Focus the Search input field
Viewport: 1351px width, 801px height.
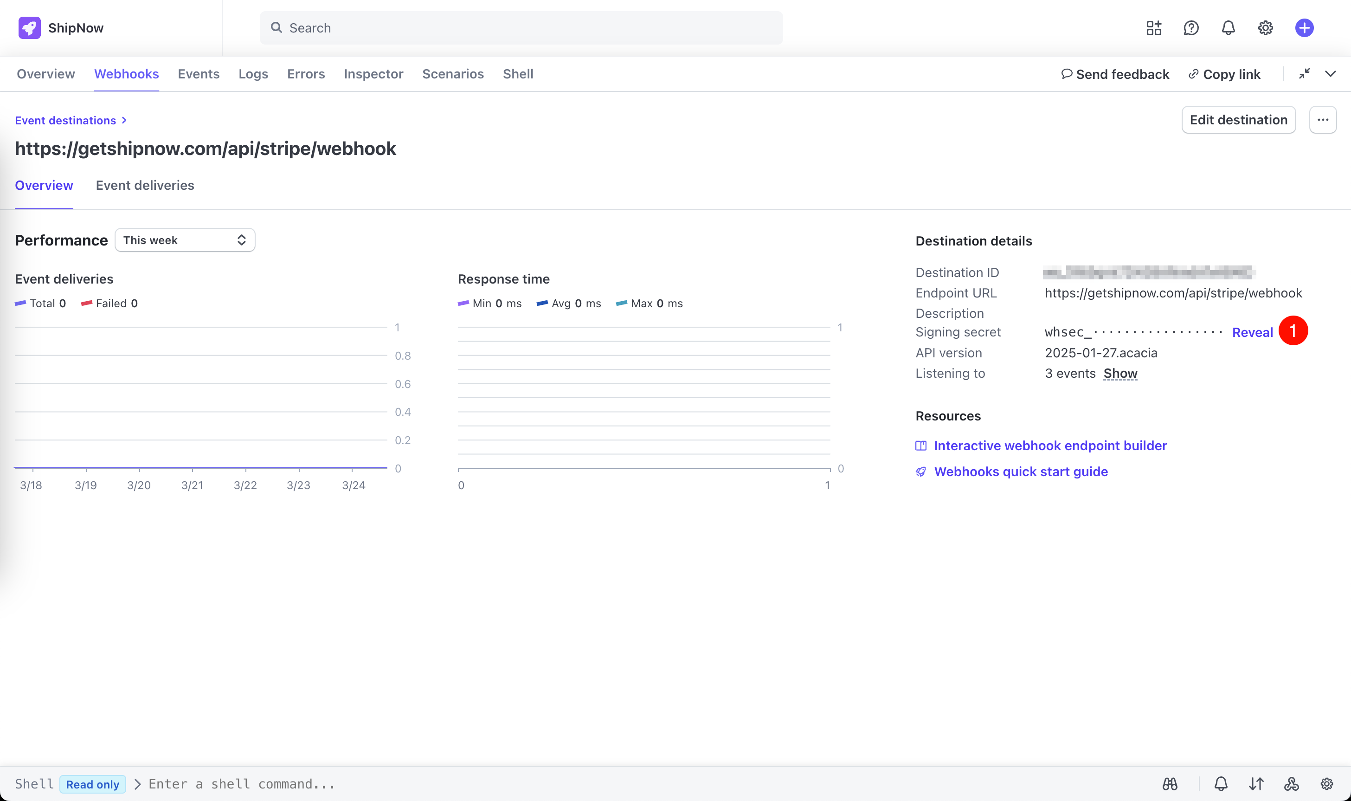coord(521,28)
